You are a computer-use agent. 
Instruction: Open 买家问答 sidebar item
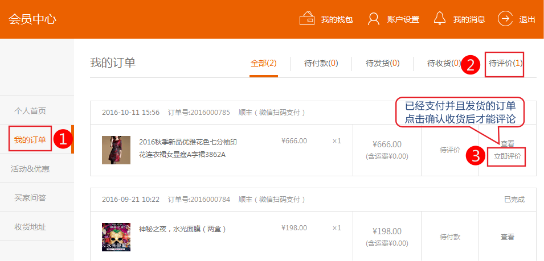[30, 198]
